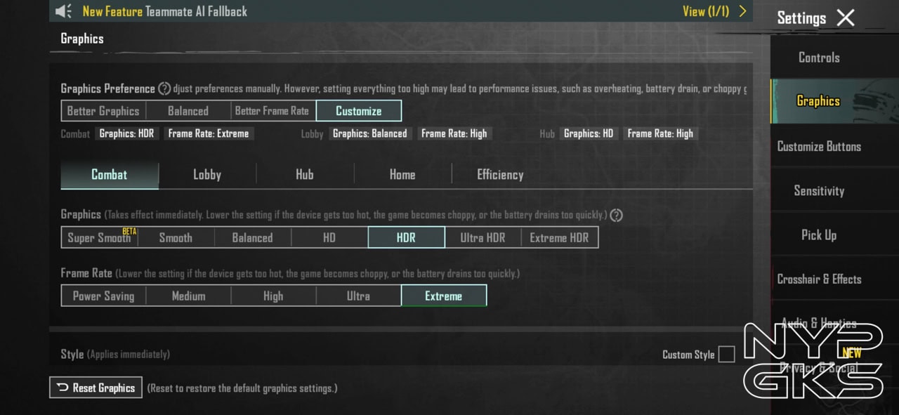Screen dimensions: 899x415
Task: Switch to the Lobby tab
Action: 207,175
